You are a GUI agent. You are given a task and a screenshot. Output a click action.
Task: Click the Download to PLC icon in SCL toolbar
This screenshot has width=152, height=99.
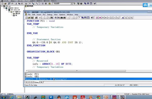coord(62,18)
